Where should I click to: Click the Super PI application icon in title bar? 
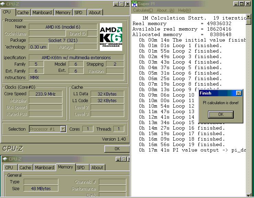coord(134,4)
